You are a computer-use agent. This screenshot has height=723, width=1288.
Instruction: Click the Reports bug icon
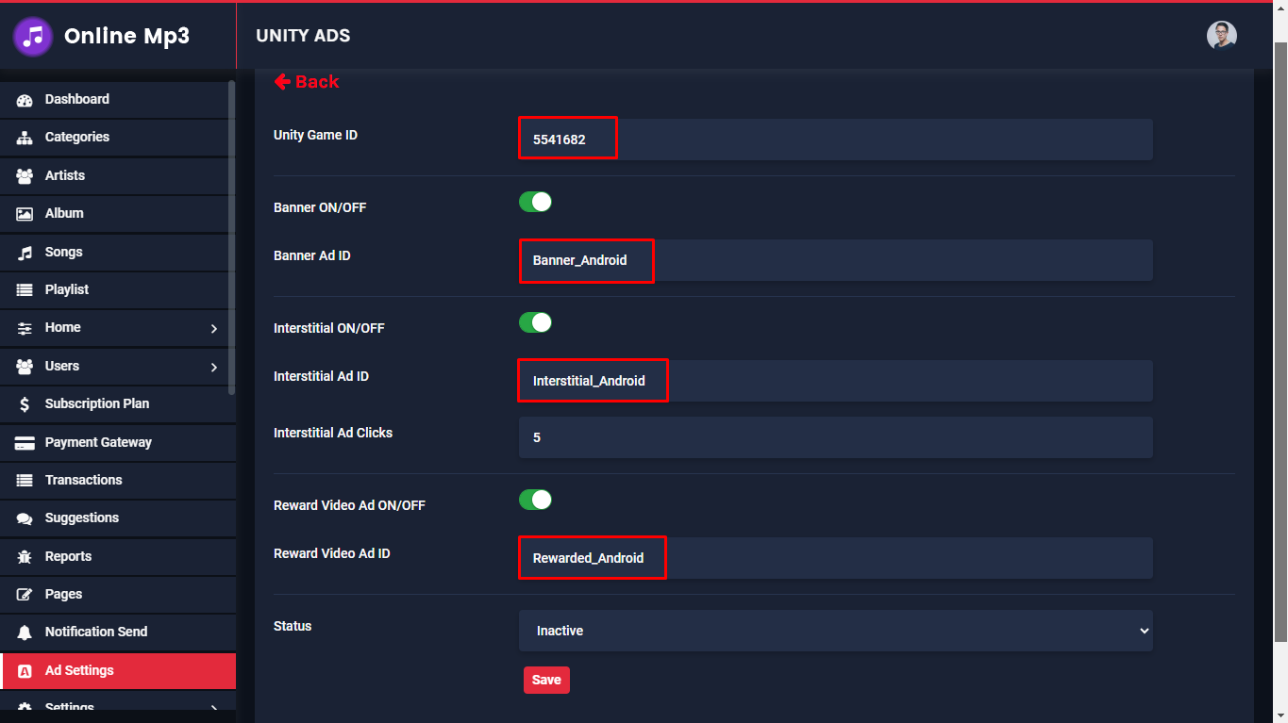pyautogui.click(x=25, y=557)
